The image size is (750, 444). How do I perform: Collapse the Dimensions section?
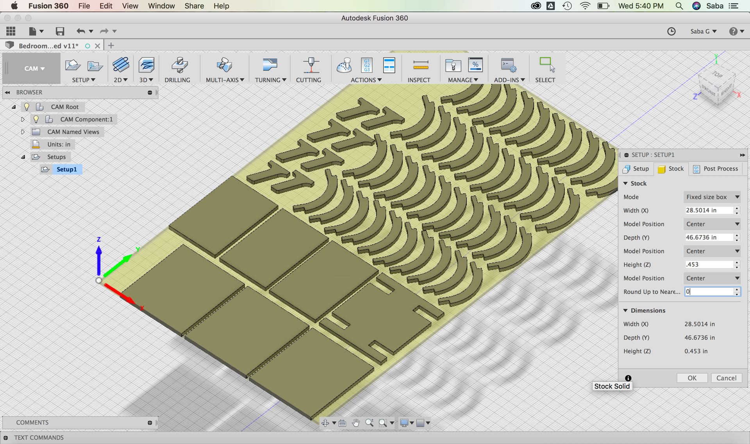point(626,310)
